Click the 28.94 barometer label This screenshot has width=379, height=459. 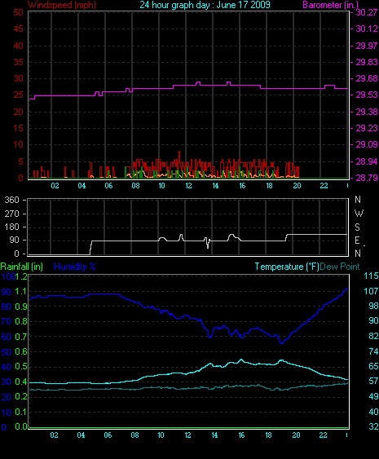point(367,161)
